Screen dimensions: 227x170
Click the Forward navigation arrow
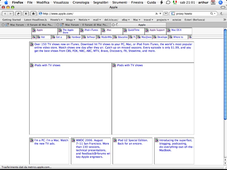click(10, 14)
